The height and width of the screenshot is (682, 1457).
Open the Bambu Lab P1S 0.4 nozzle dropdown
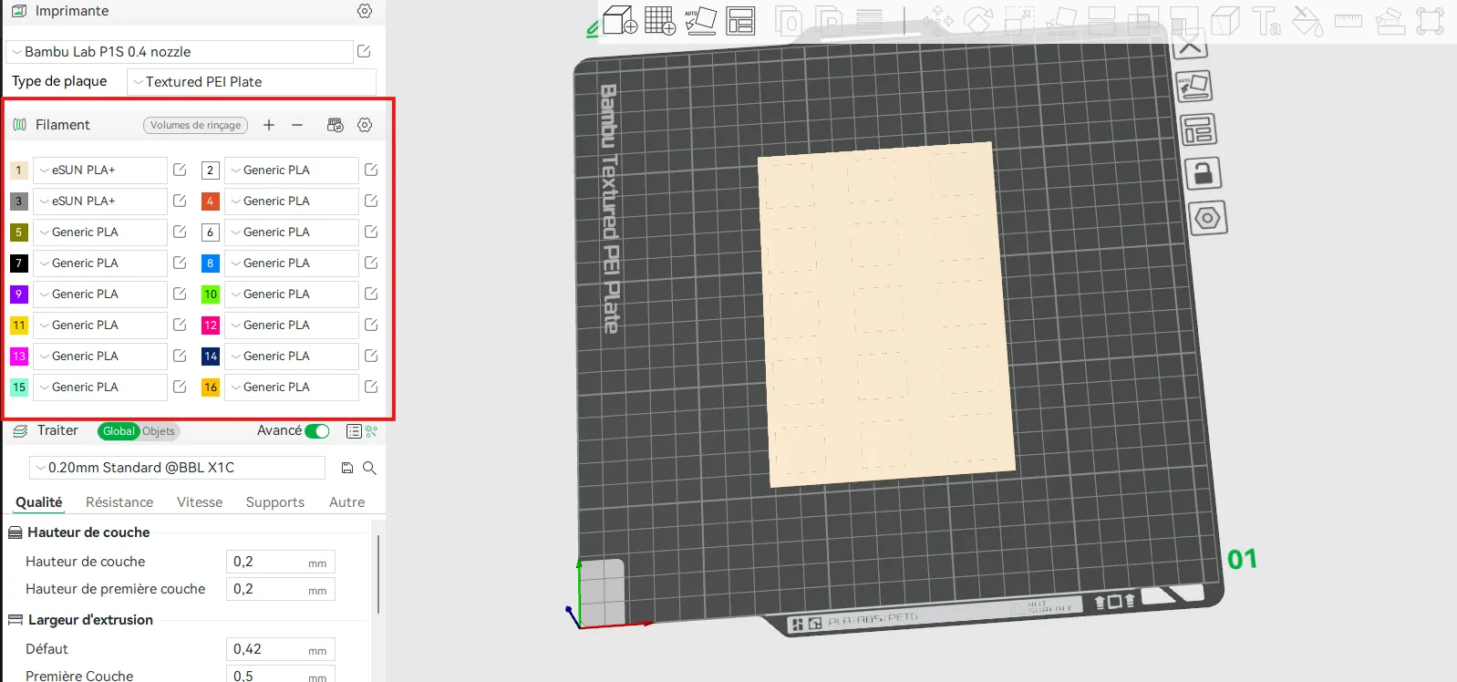click(180, 52)
